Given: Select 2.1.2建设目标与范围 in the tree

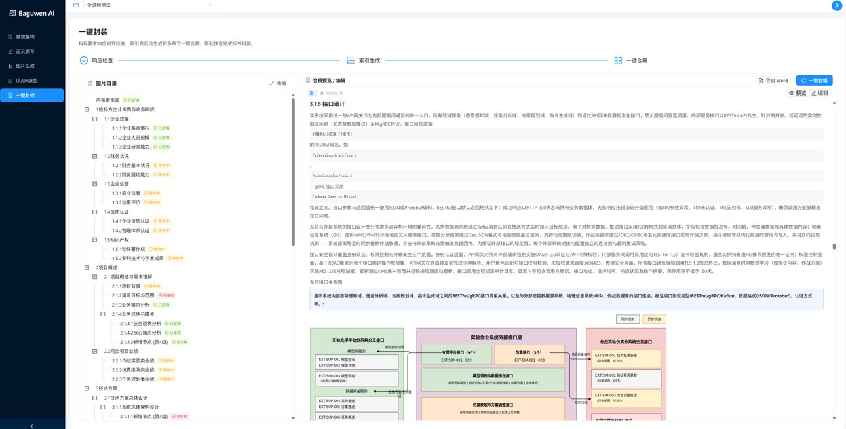Looking at the screenshot, I should [132, 295].
